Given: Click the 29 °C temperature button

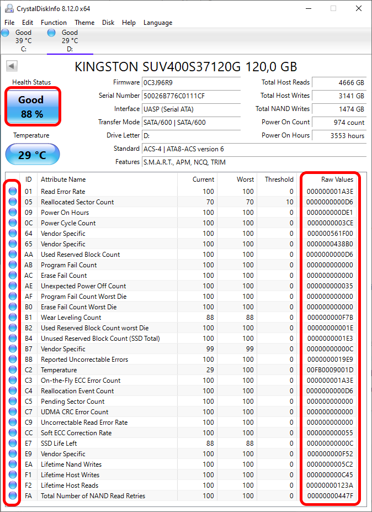Looking at the screenshot, I should pyautogui.click(x=33, y=155).
